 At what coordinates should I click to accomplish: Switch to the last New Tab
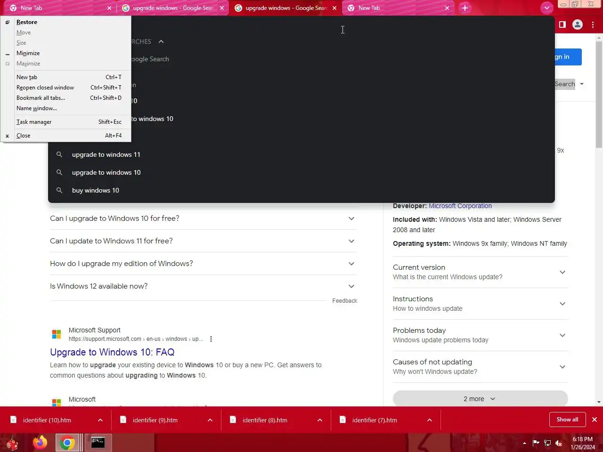(397, 8)
